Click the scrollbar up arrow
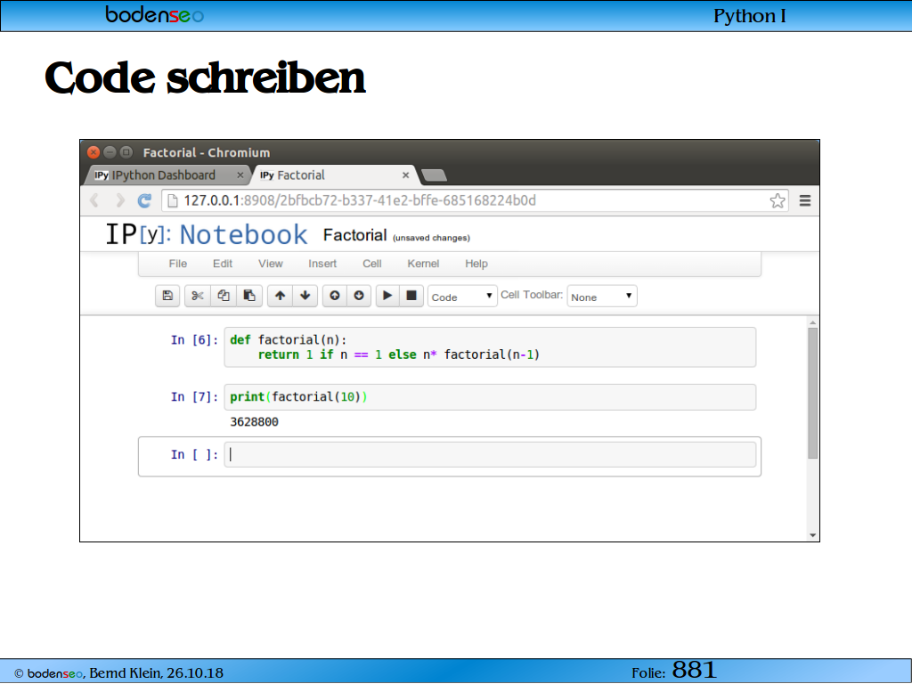Screen dimensions: 912x684 [812, 322]
